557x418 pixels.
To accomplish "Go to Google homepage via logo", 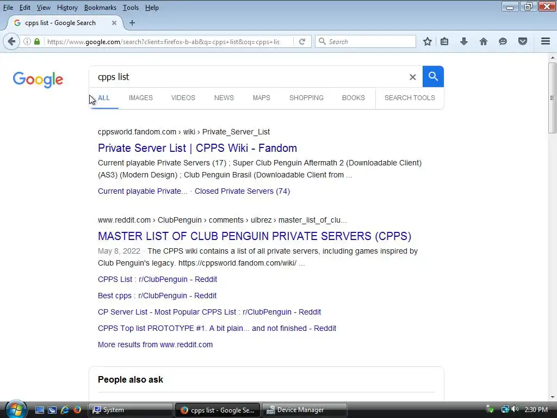I will click(x=38, y=79).
